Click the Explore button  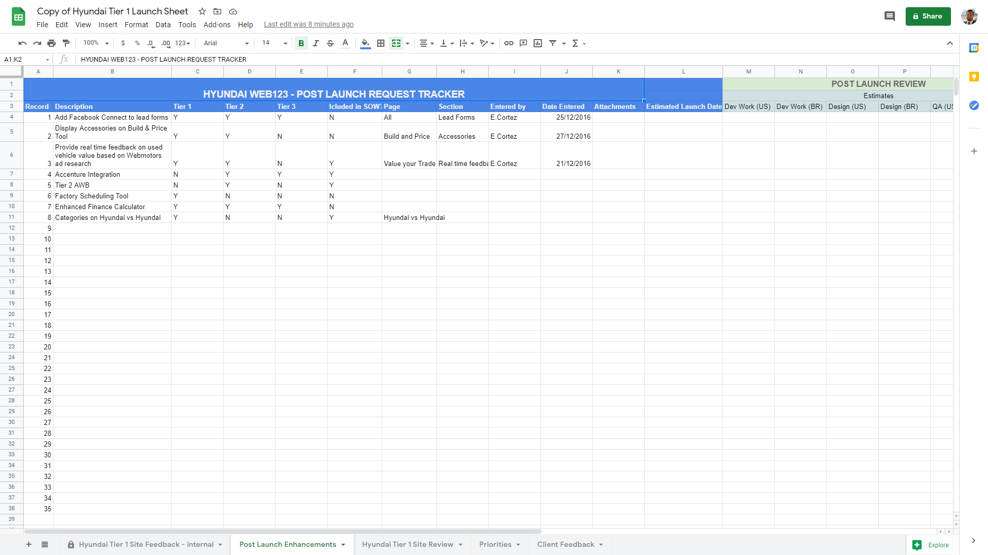(x=931, y=545)
